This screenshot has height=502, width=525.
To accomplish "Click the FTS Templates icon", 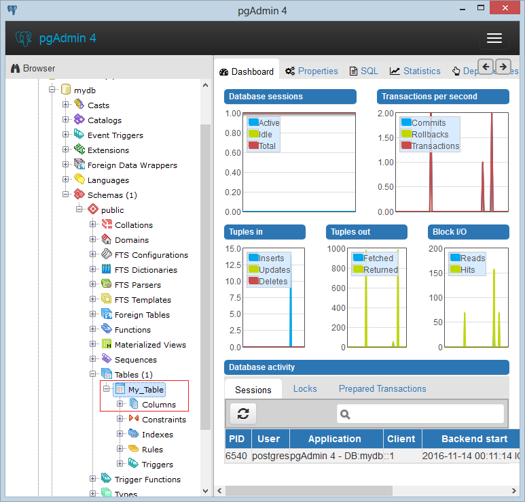I will pos(107,299).
